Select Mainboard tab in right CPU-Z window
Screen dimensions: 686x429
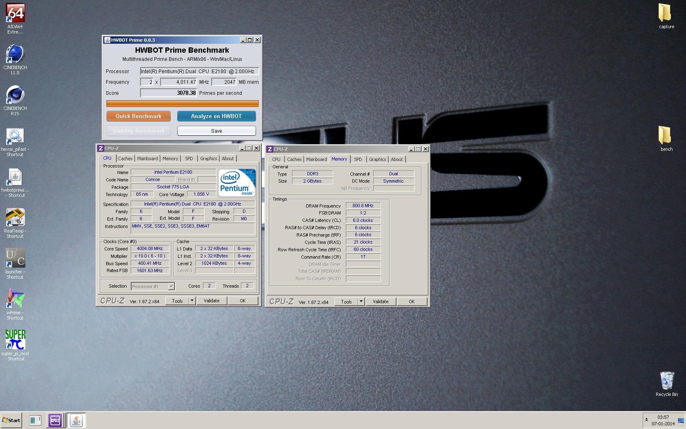coord(316,159)
